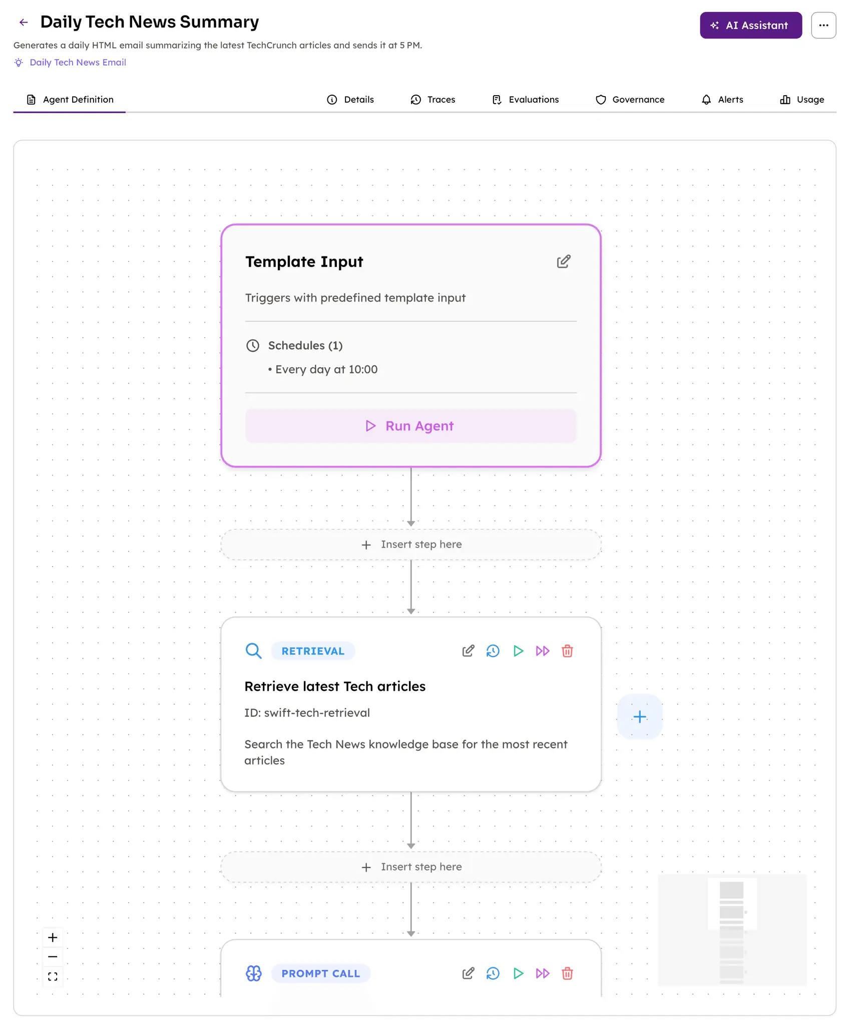Viewport: 855px width, 1026px height.
Task: Switch to the Details tab
Action: click(x=350, y=100)
